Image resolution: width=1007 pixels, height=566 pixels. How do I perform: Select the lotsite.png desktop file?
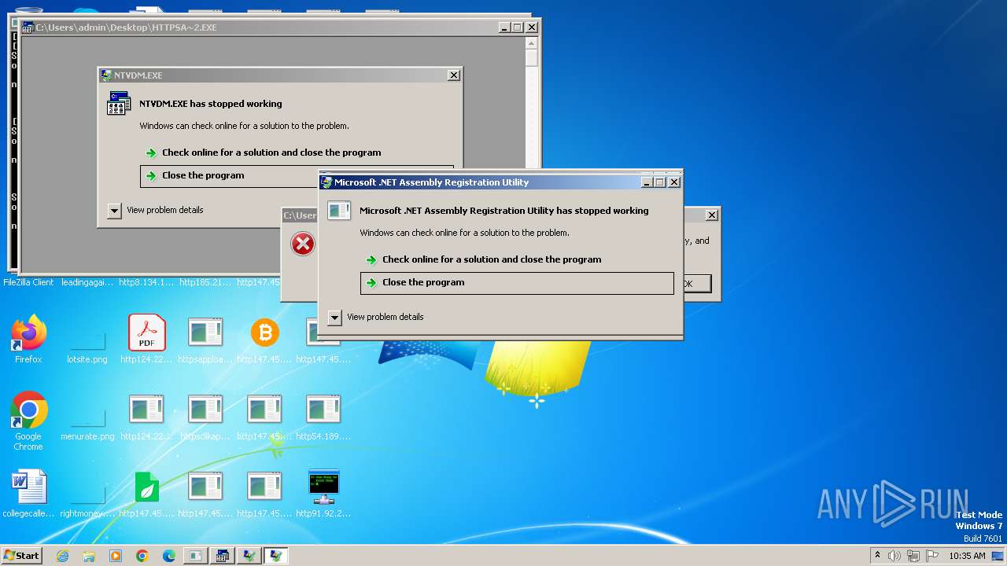coord(87,340)
